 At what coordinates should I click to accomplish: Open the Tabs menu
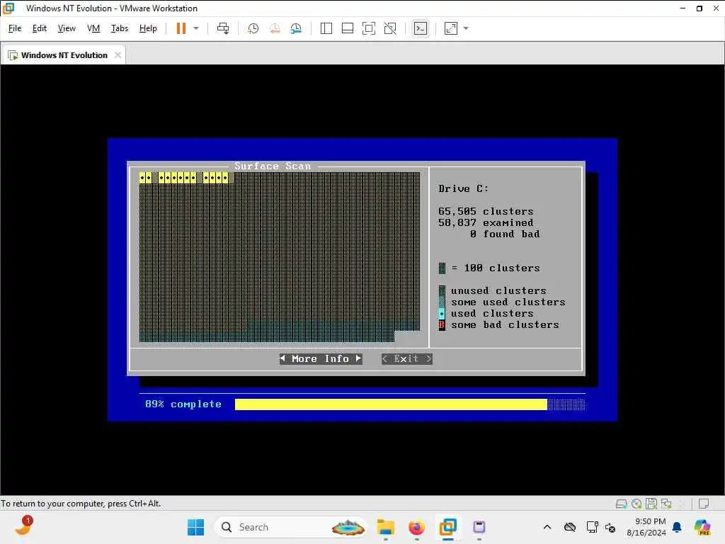119,28
